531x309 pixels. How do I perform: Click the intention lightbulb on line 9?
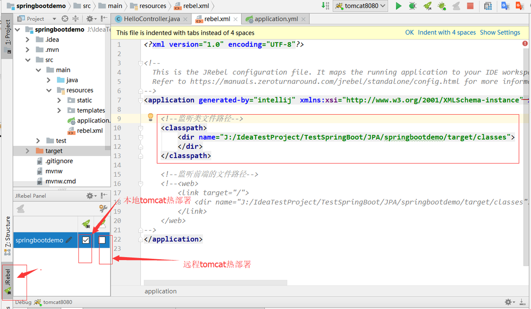[150, 116]
